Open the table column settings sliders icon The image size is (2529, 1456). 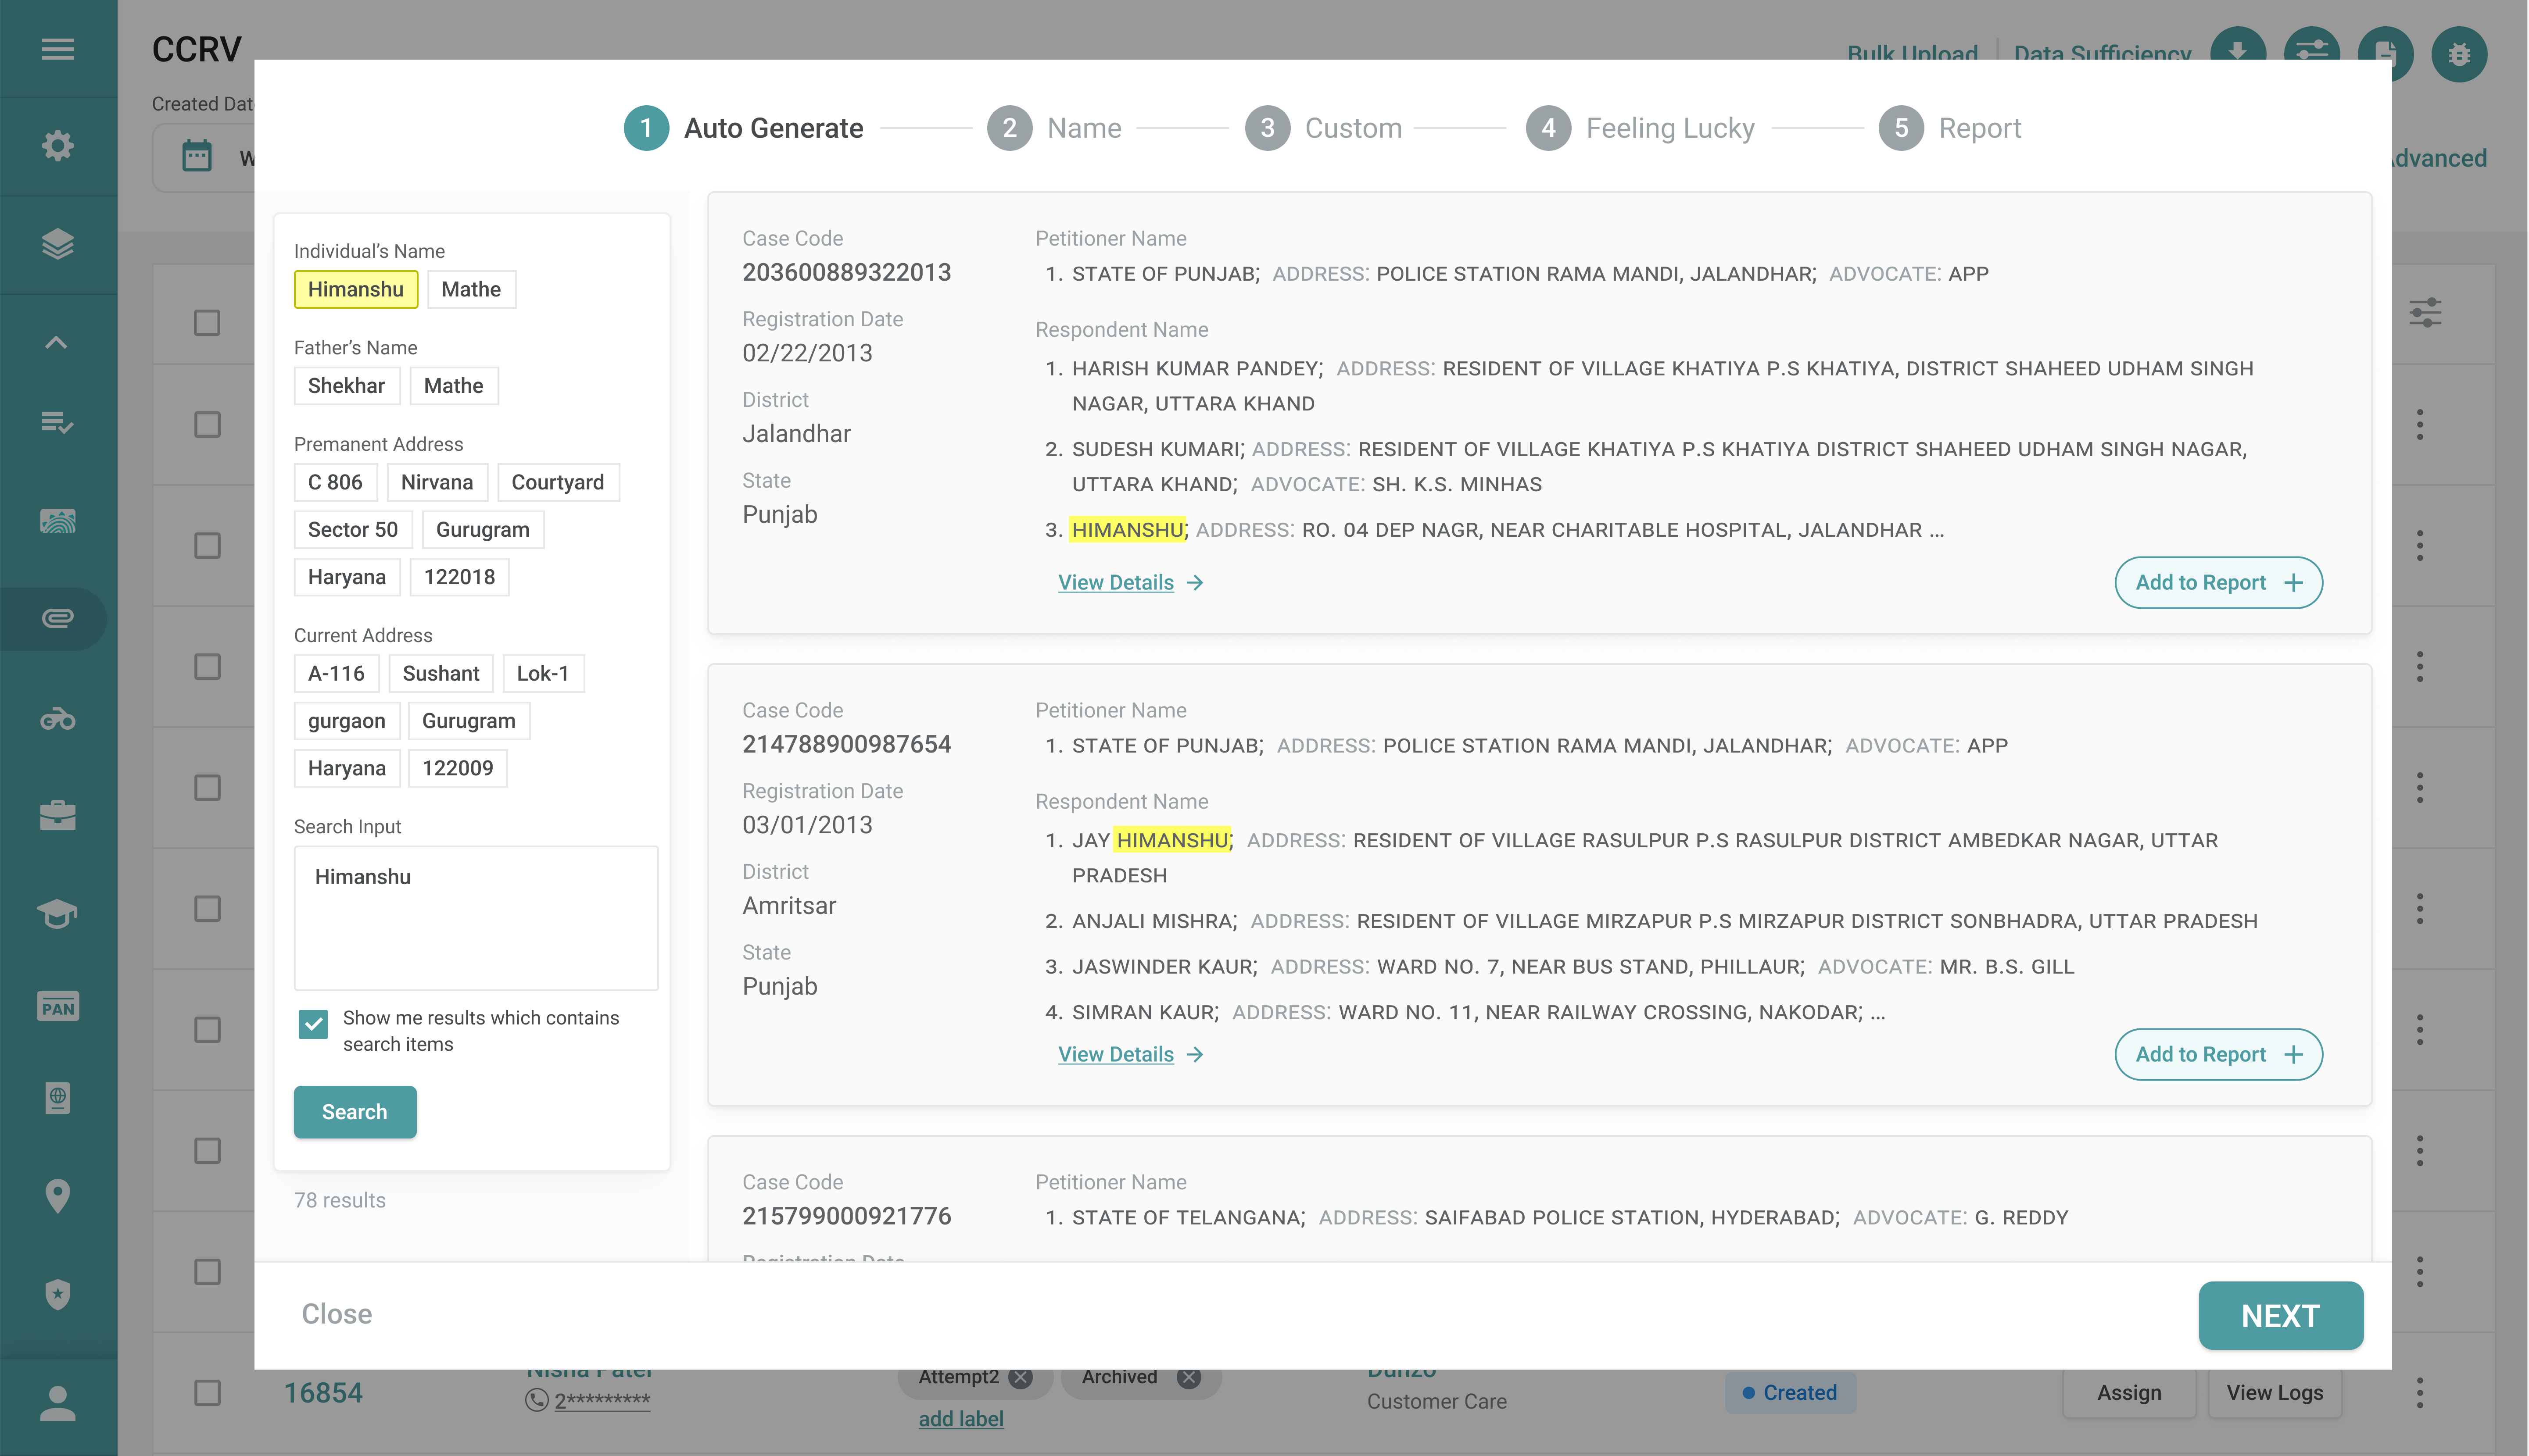[2426, 313]
